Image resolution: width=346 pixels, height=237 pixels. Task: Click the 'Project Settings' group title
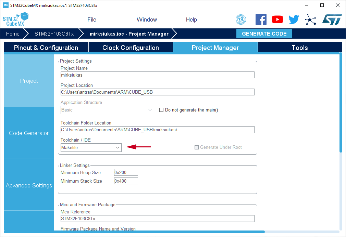tap(76, 61)
